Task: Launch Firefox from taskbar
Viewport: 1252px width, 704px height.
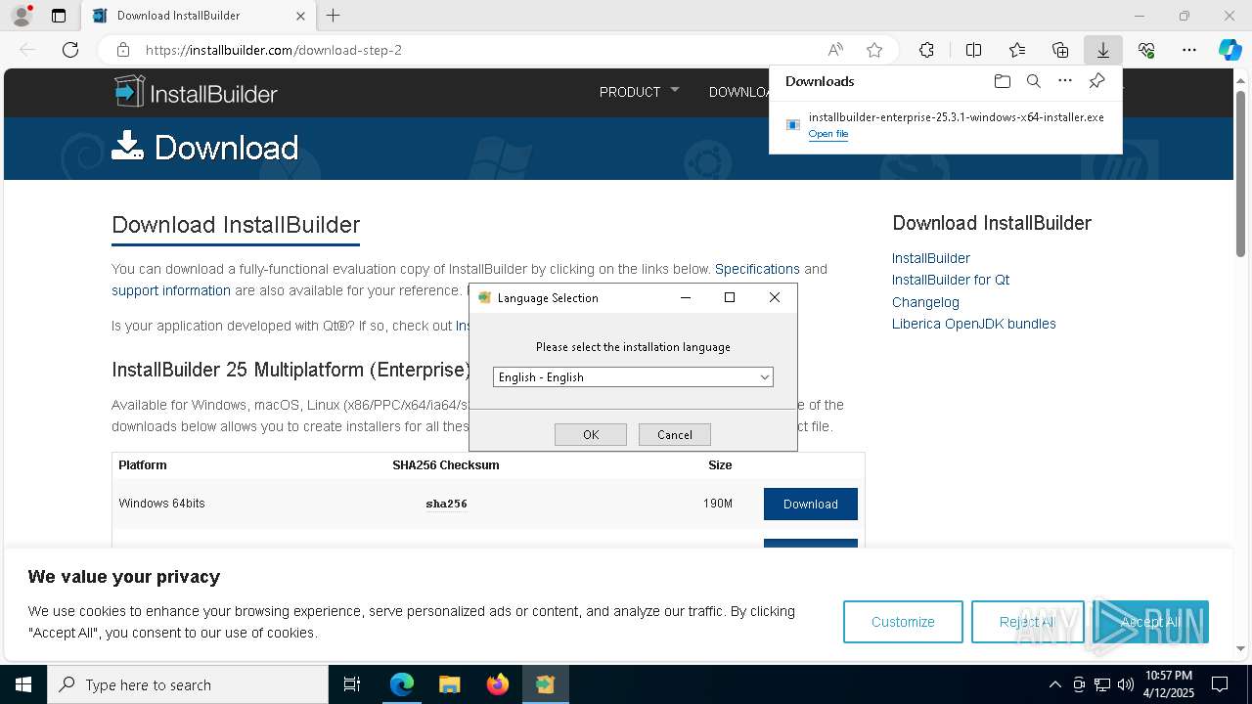Action: 497,684
